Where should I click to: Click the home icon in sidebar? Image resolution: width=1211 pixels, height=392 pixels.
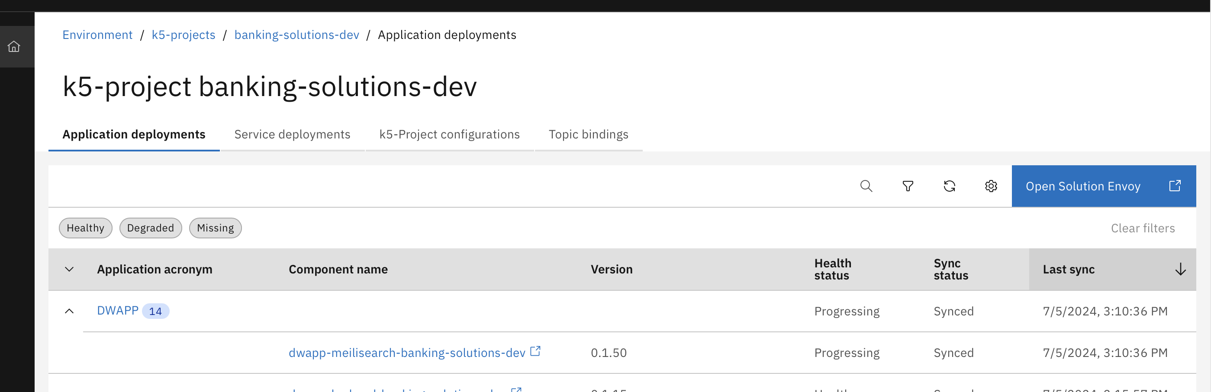point(14,47)
